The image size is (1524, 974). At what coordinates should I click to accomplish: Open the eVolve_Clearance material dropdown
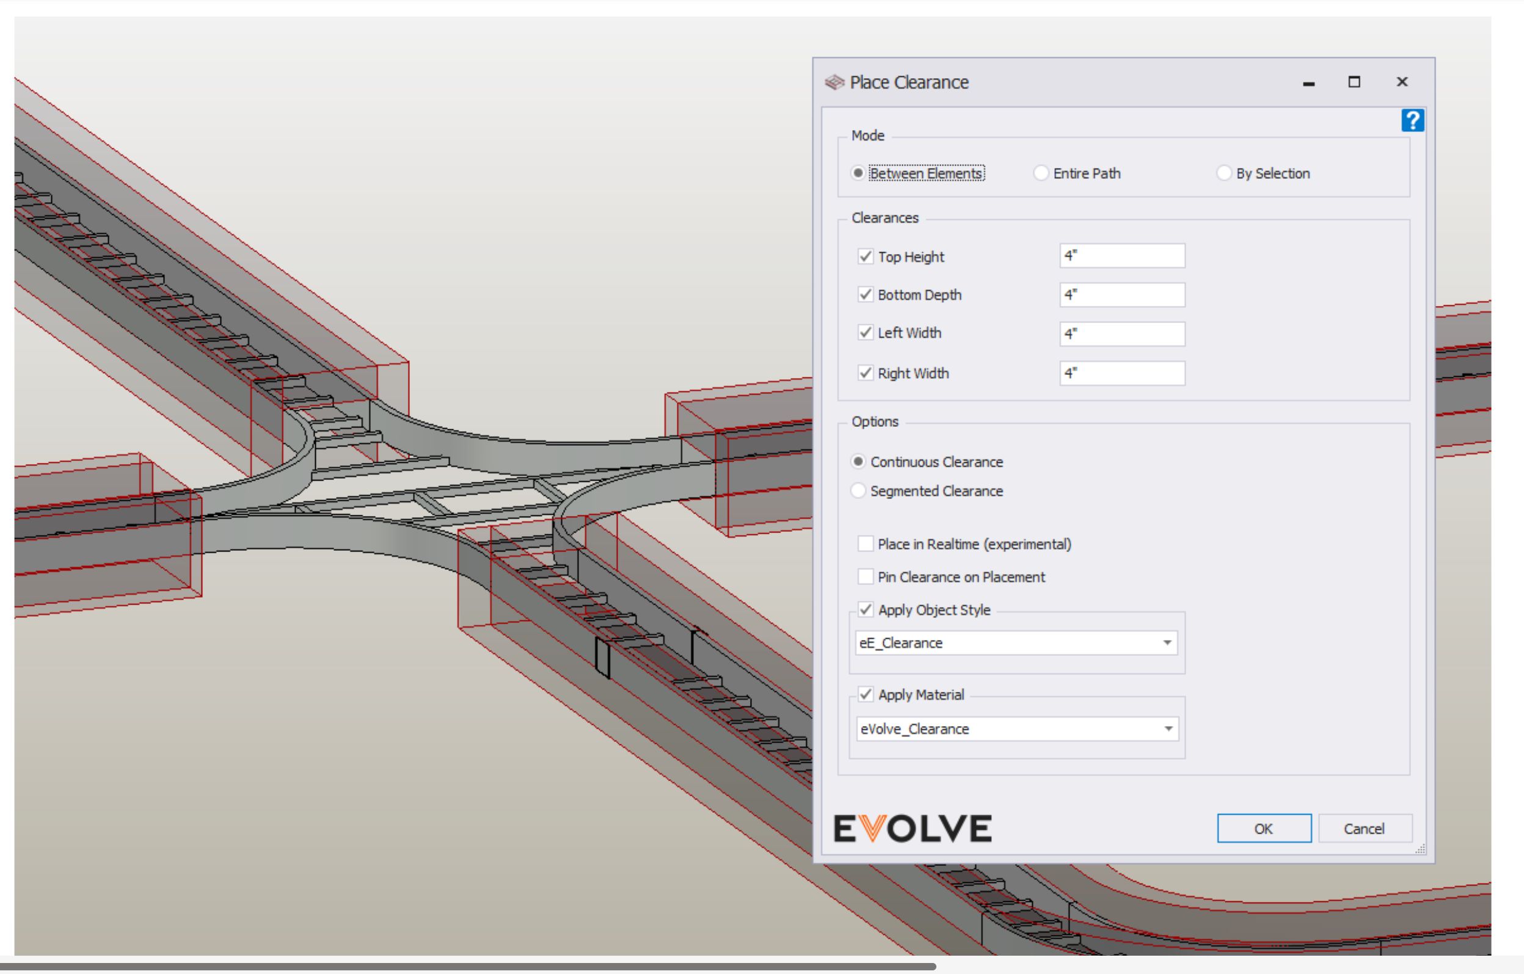(x=1169, y=729)
